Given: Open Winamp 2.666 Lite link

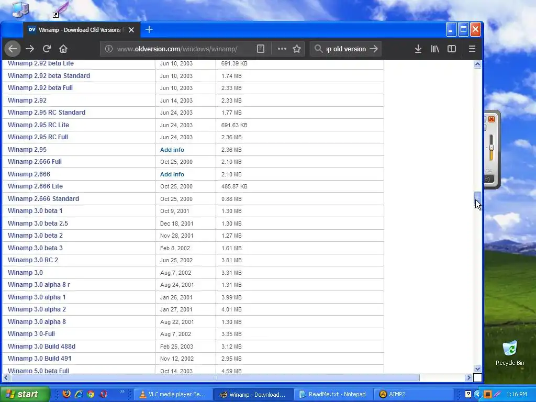Looking at the screenshot, I should pyautogui.click(x=35, y=186).
